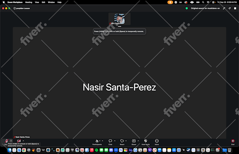239x154 pixels.
Task: Open meeting info icon beside purpldev Lesson
Action: 14,8
